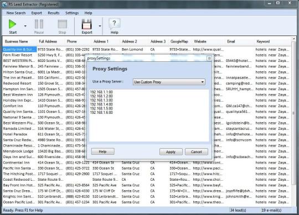Open the Settings menu

[x=72, y=13]
